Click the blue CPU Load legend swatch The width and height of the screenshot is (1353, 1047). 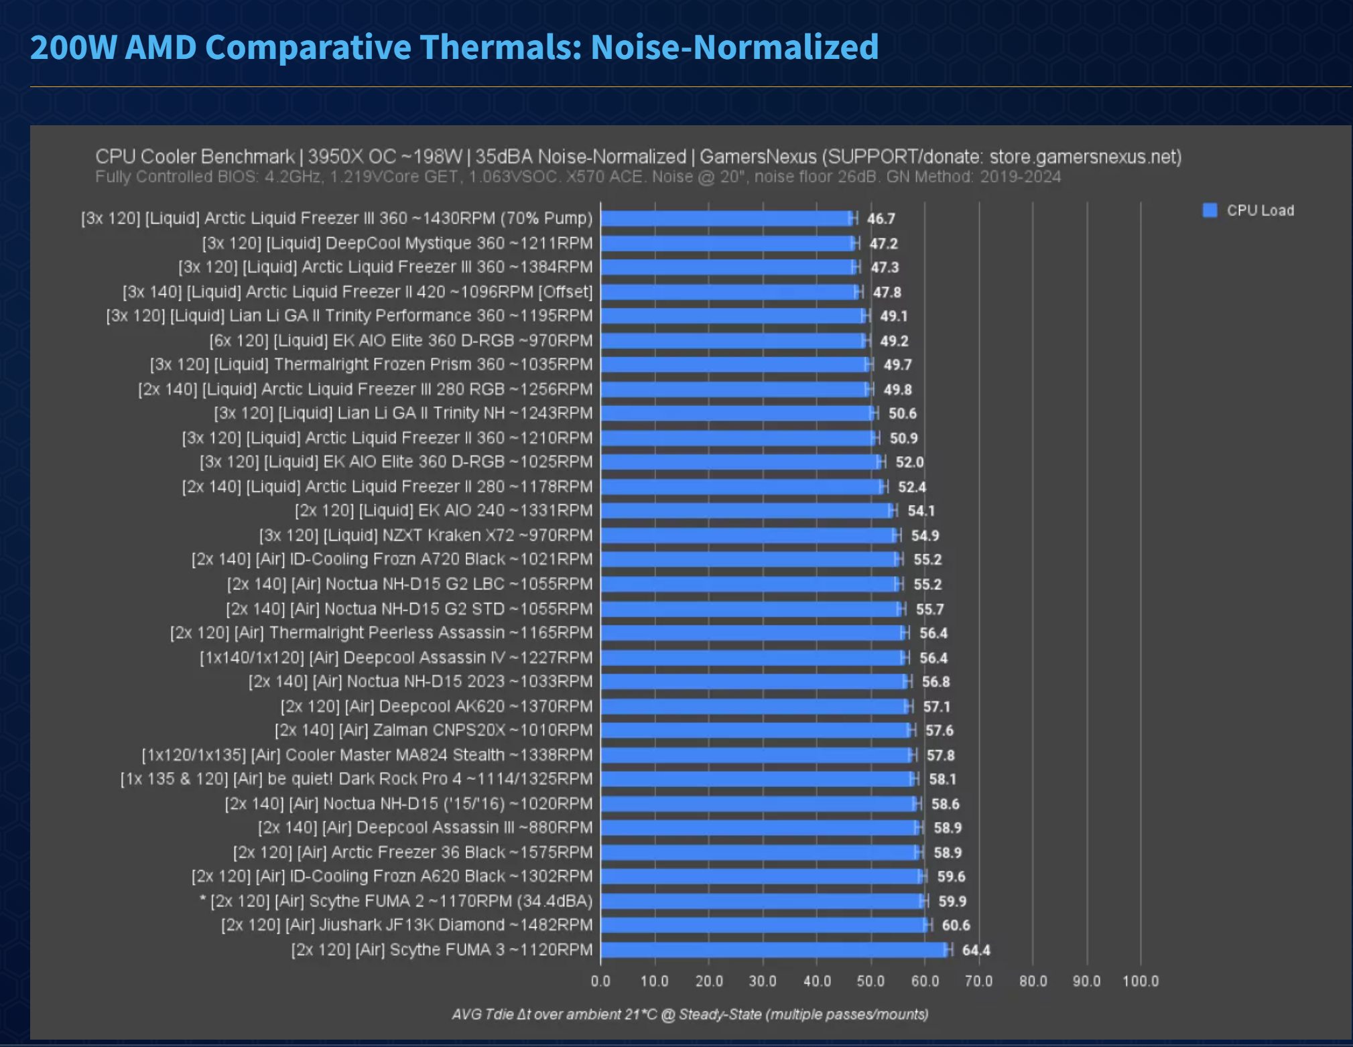(x=1210, y=210)
